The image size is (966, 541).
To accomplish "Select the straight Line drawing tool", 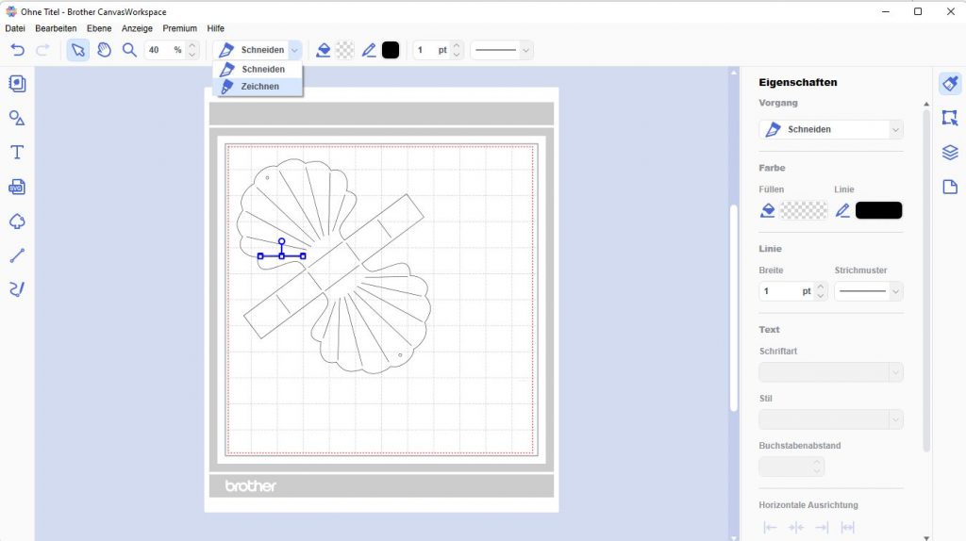I will 17,255.
